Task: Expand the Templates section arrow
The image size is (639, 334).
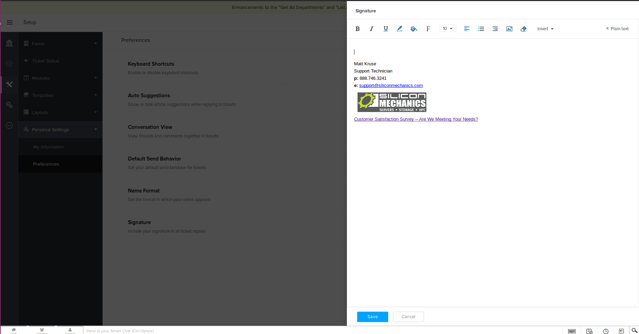Action: [96, 95]
